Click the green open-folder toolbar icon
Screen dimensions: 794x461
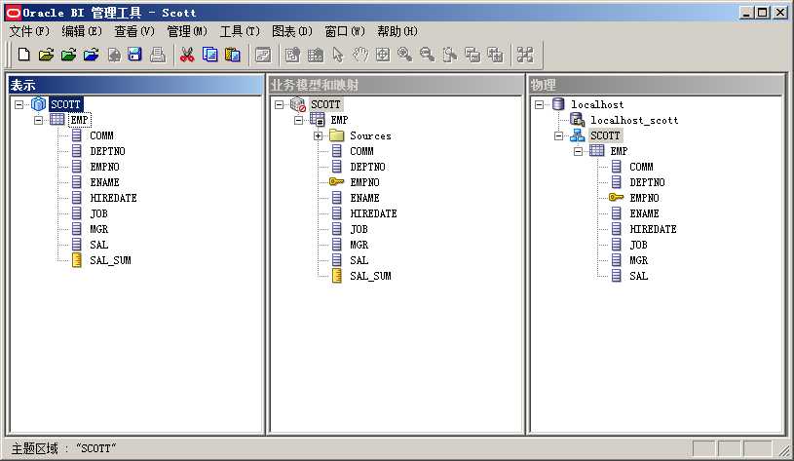pyautogui.click(x=69, y=55)
